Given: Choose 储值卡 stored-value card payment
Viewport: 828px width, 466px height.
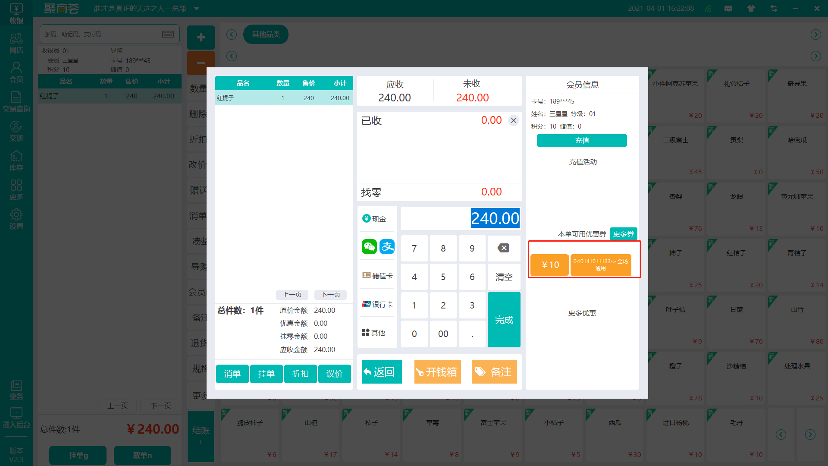Looking at the screenshot, I should coord(377,276).
